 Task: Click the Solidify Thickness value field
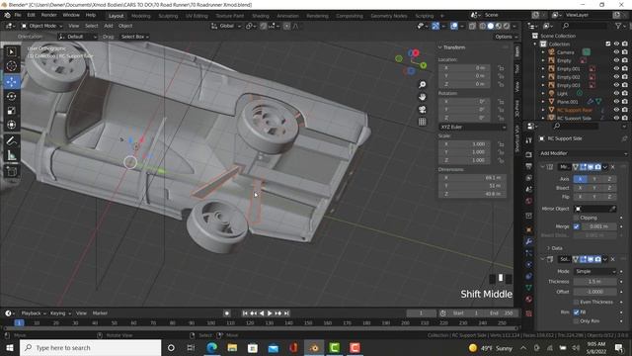594,281
